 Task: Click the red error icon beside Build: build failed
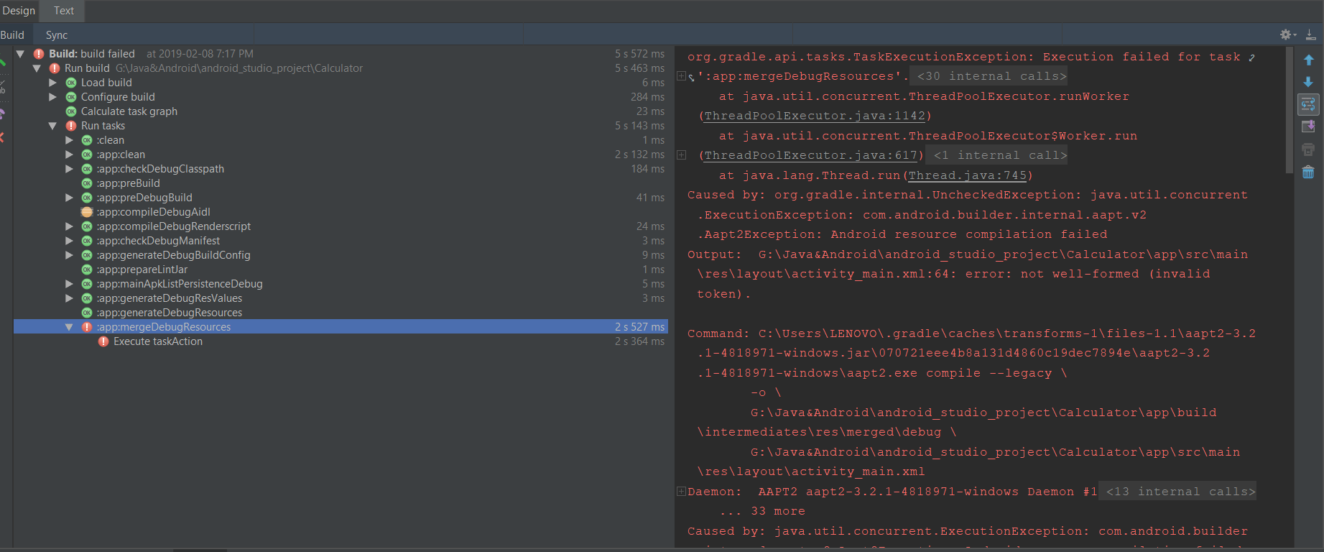tap(39, 54)
